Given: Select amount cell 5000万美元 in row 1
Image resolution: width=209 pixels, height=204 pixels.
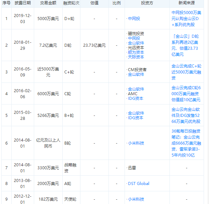Looking at the screenshot, I should [x=48, y=19].
